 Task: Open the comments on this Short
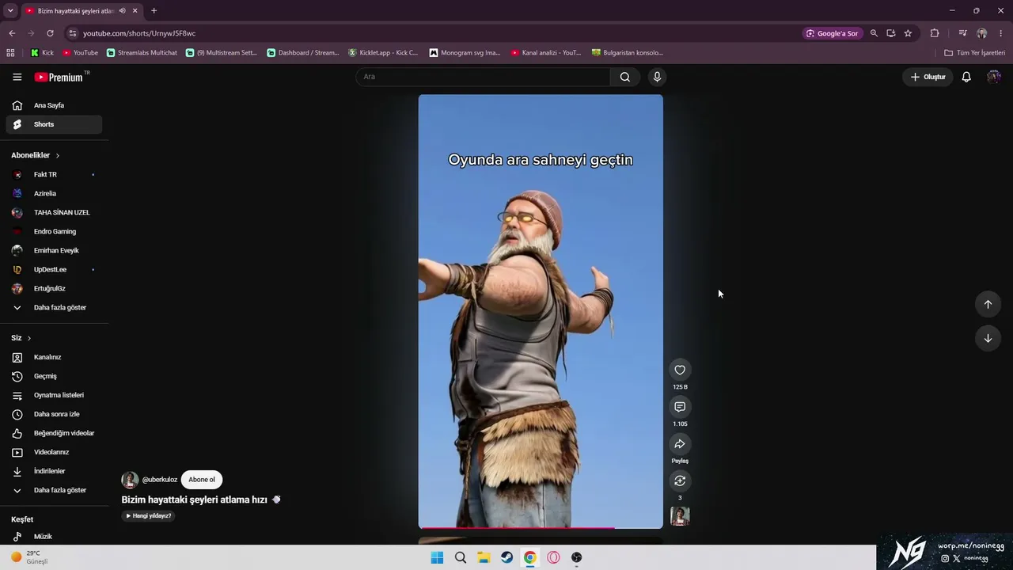pos(680,407)
